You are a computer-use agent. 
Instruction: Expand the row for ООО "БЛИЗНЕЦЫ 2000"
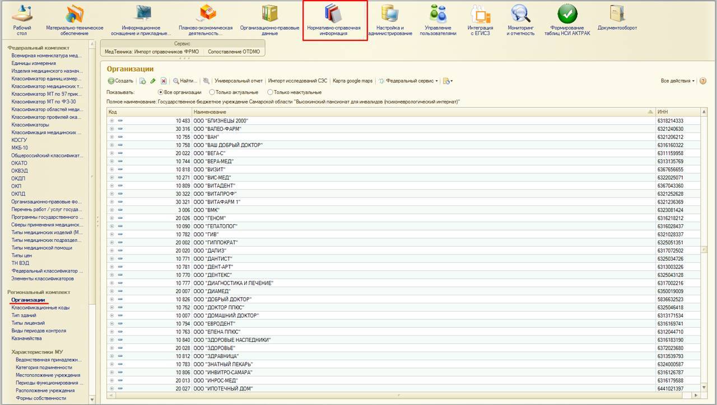click(x=112, y=121)
